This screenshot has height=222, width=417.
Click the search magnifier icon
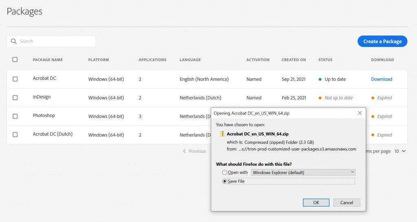coord(14,41)
